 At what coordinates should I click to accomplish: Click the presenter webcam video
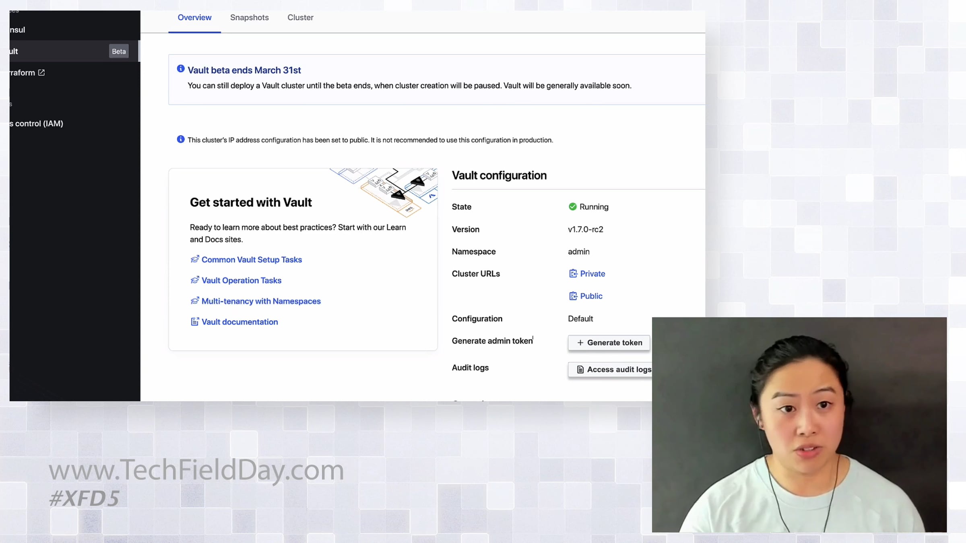(799, 425)
